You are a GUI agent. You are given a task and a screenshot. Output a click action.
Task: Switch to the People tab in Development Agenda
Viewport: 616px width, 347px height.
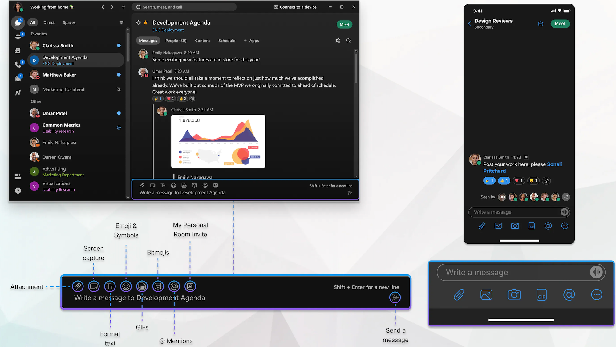pyautogui.click(x=176, y=41)
